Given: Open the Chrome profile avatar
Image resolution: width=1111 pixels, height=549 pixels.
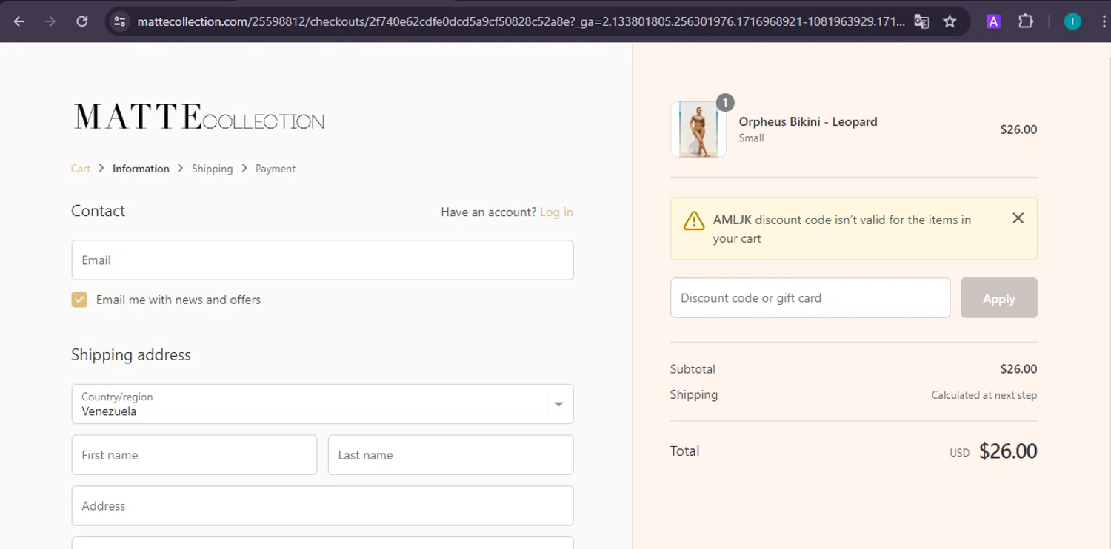Looking at the screenshot, I should [x=1072, y=21].
